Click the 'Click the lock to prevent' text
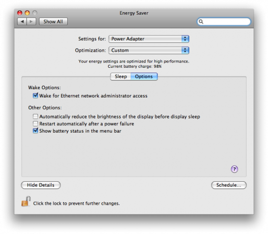 [x=77, y=203]
